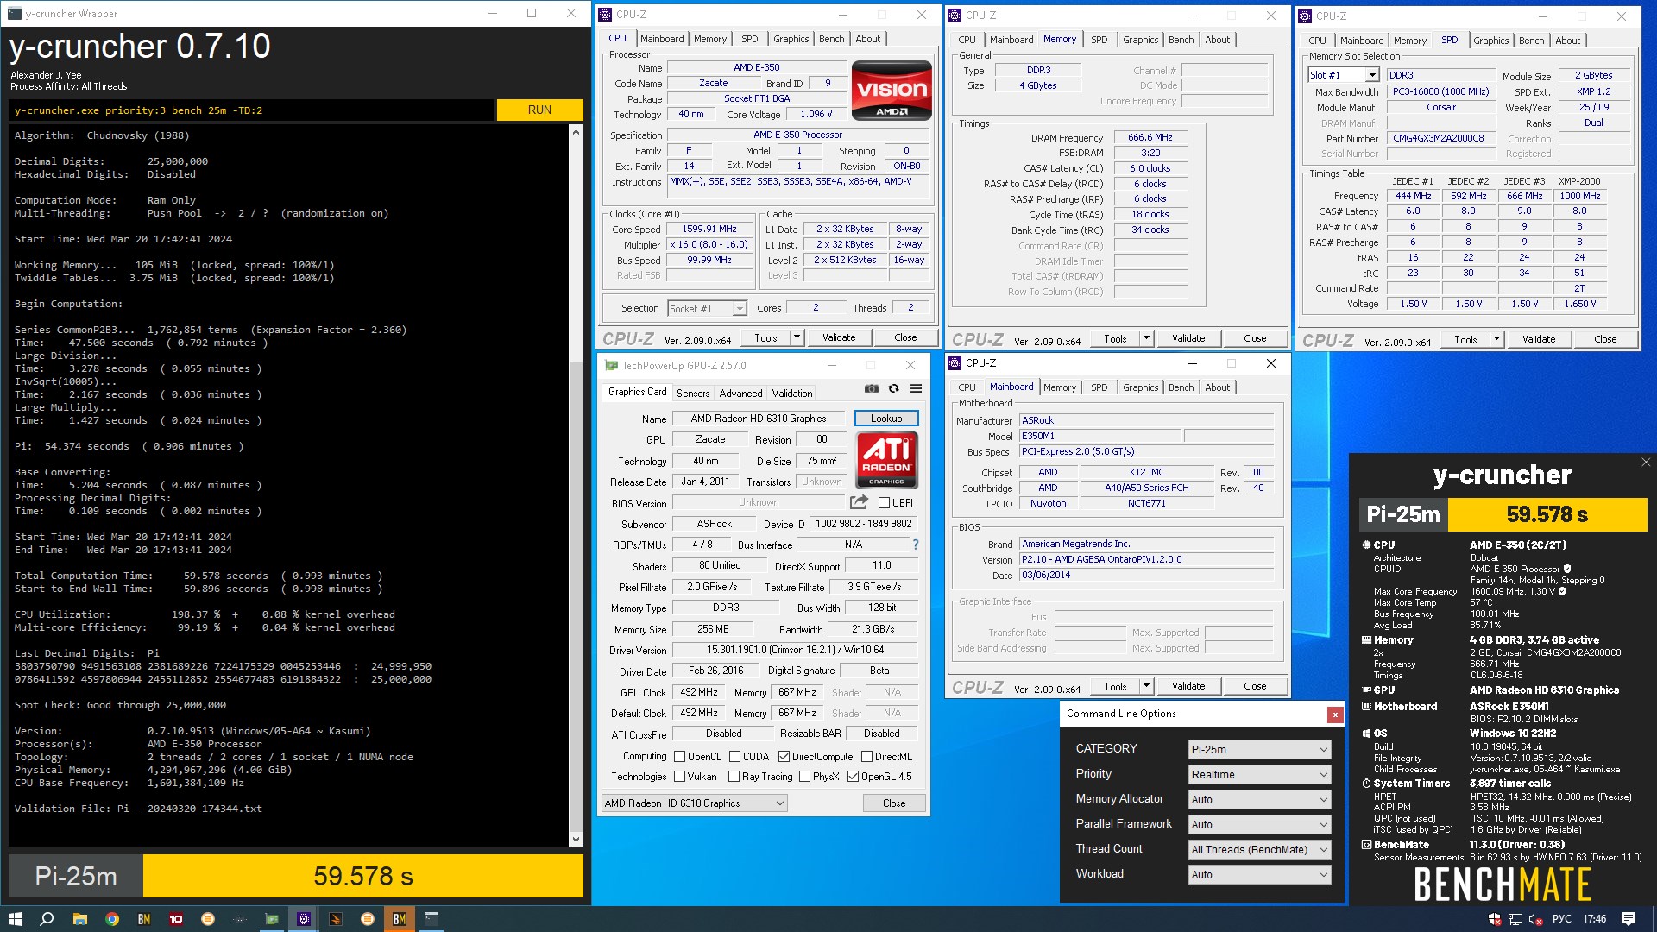This screenshot has height=932, width=1657.
Task: Click the red 10 taskbar icon
Action: [176, 919]
